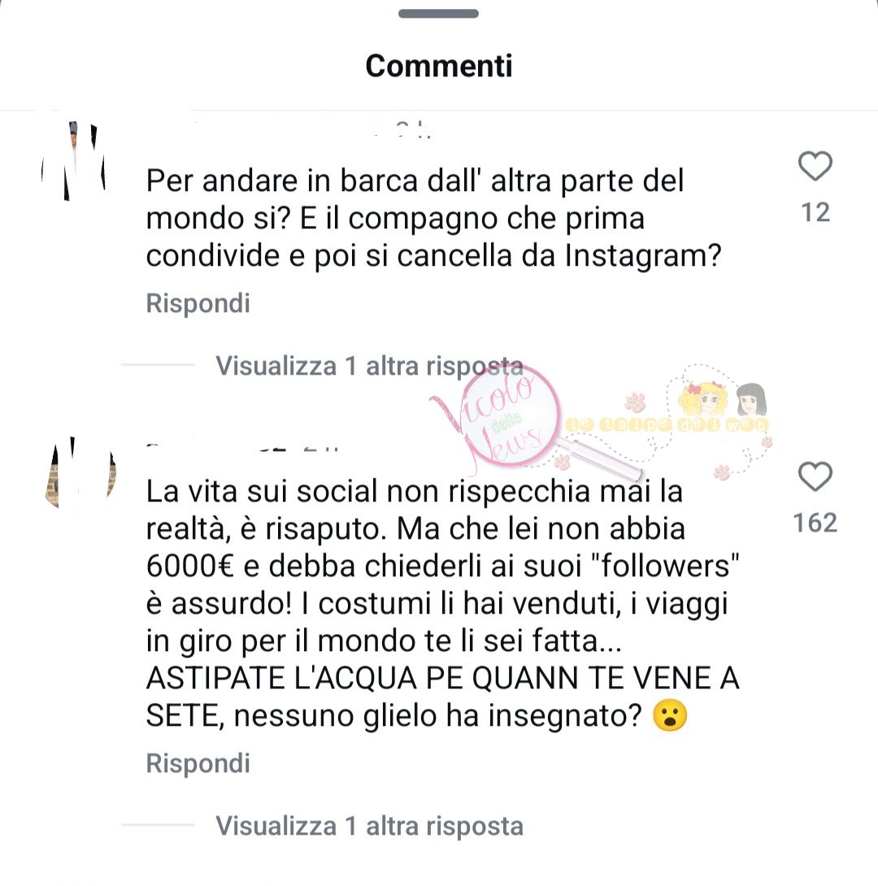This screenshot has height=886, width=878.
Task: Reply to the 'ASTIPATE L'ACQUA' comment
Action: pos(198,763)
